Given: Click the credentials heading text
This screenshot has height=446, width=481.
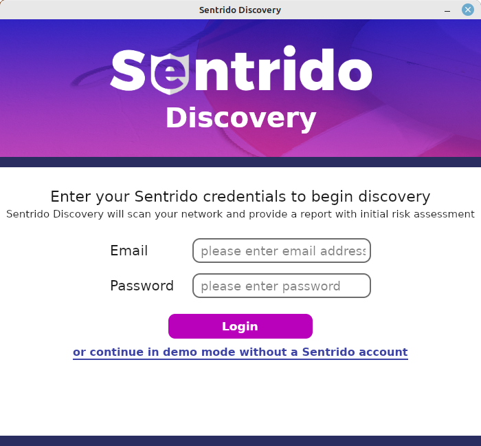Looking at the screenshot, I should coord(240,197).
